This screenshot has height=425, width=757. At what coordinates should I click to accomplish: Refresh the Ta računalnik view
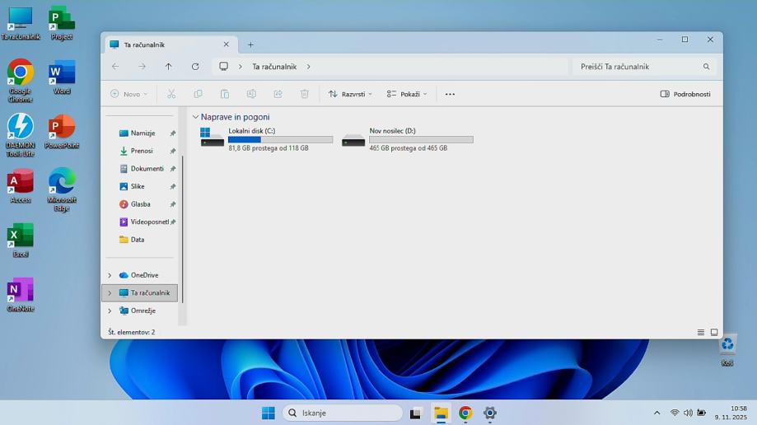point(195,67)
